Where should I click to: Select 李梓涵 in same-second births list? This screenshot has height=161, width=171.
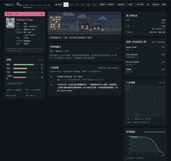(145, 70)
